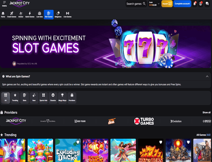212x162 pixels.
Task: Open the user profile icon
Action: (x=201, y=4)
